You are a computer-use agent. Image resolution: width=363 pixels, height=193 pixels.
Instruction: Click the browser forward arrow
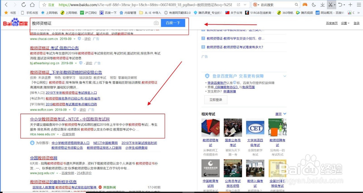pos(15,5)
